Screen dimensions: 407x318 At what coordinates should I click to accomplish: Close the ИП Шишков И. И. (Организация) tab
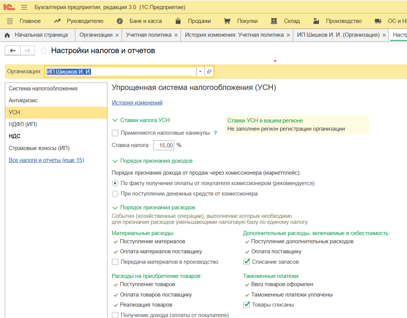point(384,35)
